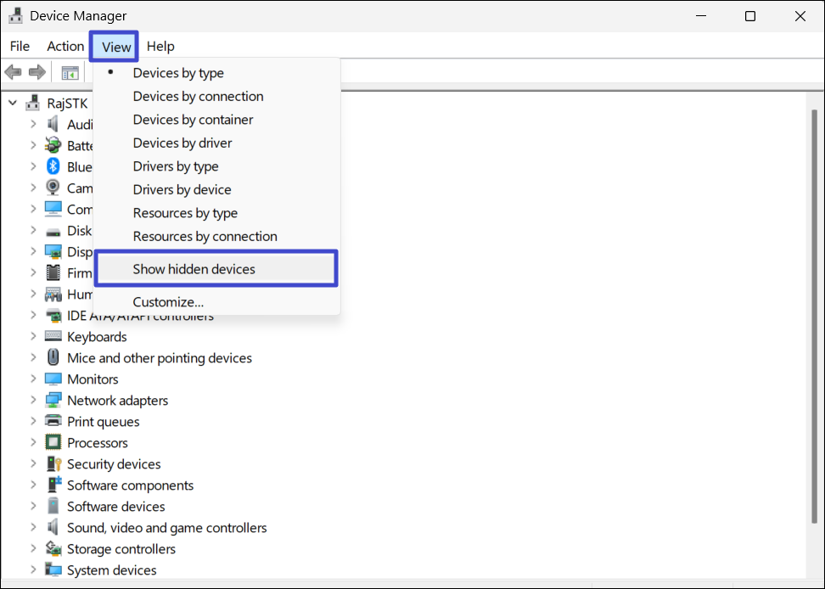Click the show/hide console tree icon
825x589 pixels.
(x=70, y=73)
